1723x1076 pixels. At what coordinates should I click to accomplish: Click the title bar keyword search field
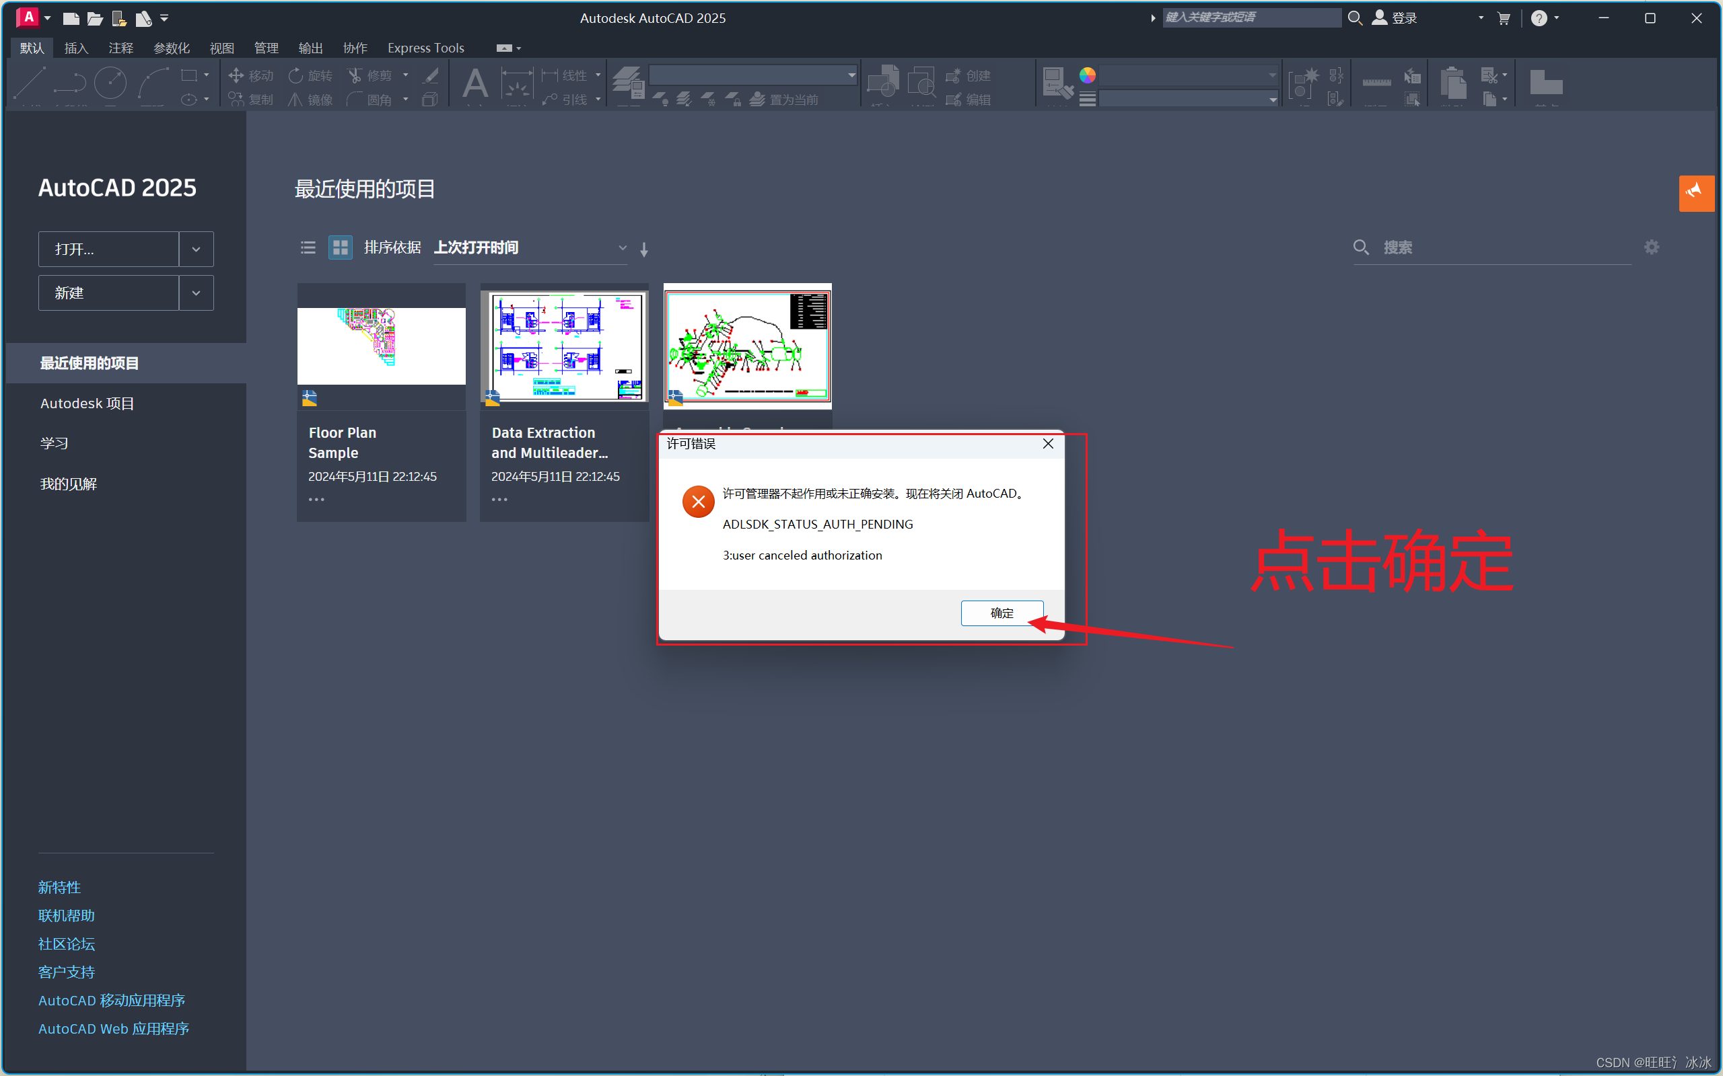coord(1251,17)
